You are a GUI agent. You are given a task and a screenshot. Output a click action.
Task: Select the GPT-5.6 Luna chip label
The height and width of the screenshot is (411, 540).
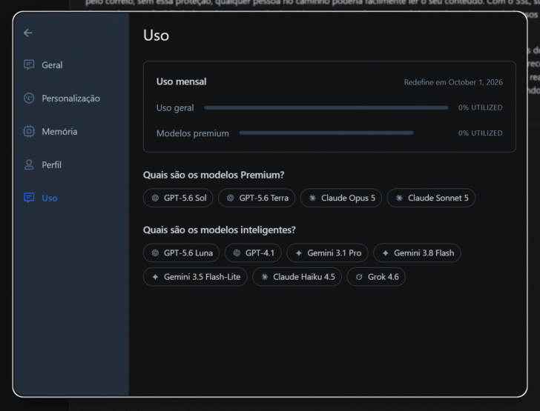(x=188, y=253)
